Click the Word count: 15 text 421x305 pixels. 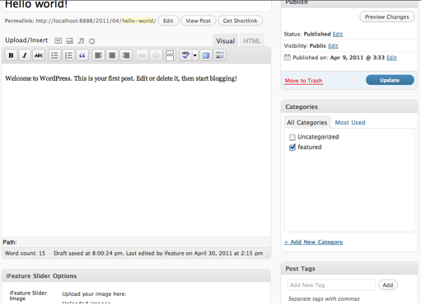click(25, 253)
